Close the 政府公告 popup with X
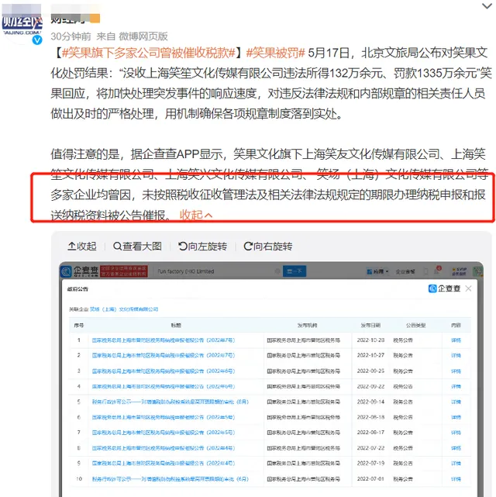 (468, 288)
